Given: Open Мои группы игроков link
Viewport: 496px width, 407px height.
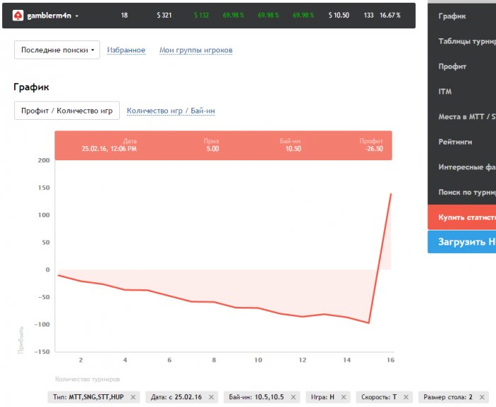Looking at the screenshot, I should pos(196,50).
